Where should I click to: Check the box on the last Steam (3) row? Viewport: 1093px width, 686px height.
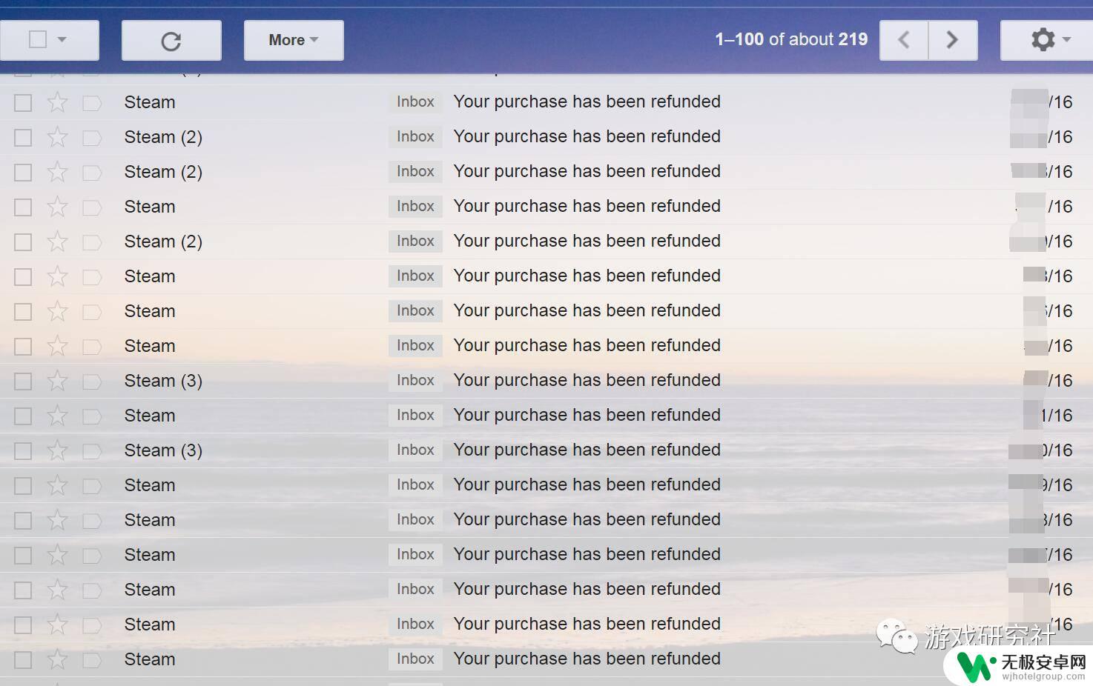[x=23, y=450]
